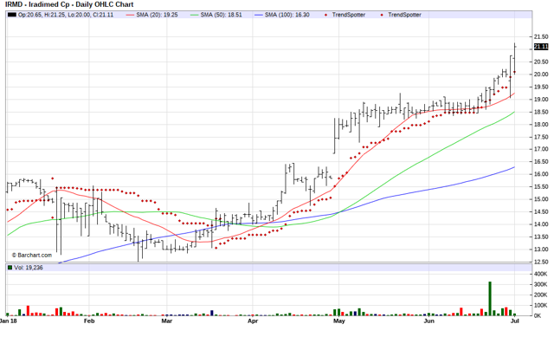Click the SMA (50): 18.51 legend label
The height and width of the screenshot is (337, 554).
[222, 15]
